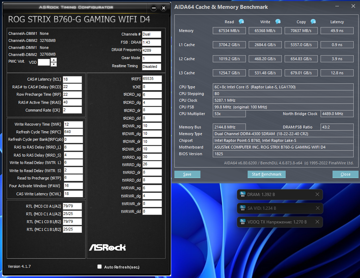
Task: Enable the Auto Refresh(sec) checkbox
Action: click(x=99, y=266)
